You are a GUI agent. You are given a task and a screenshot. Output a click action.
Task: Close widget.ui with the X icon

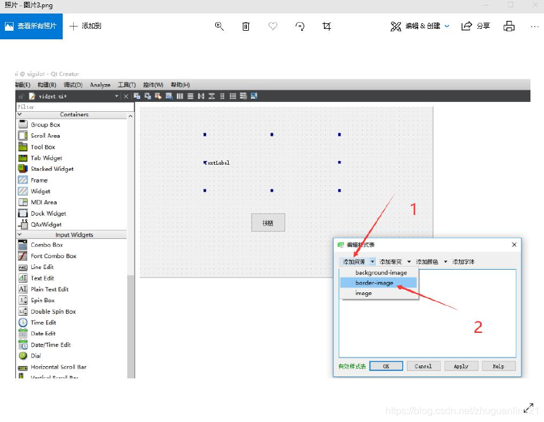[126, 96]
